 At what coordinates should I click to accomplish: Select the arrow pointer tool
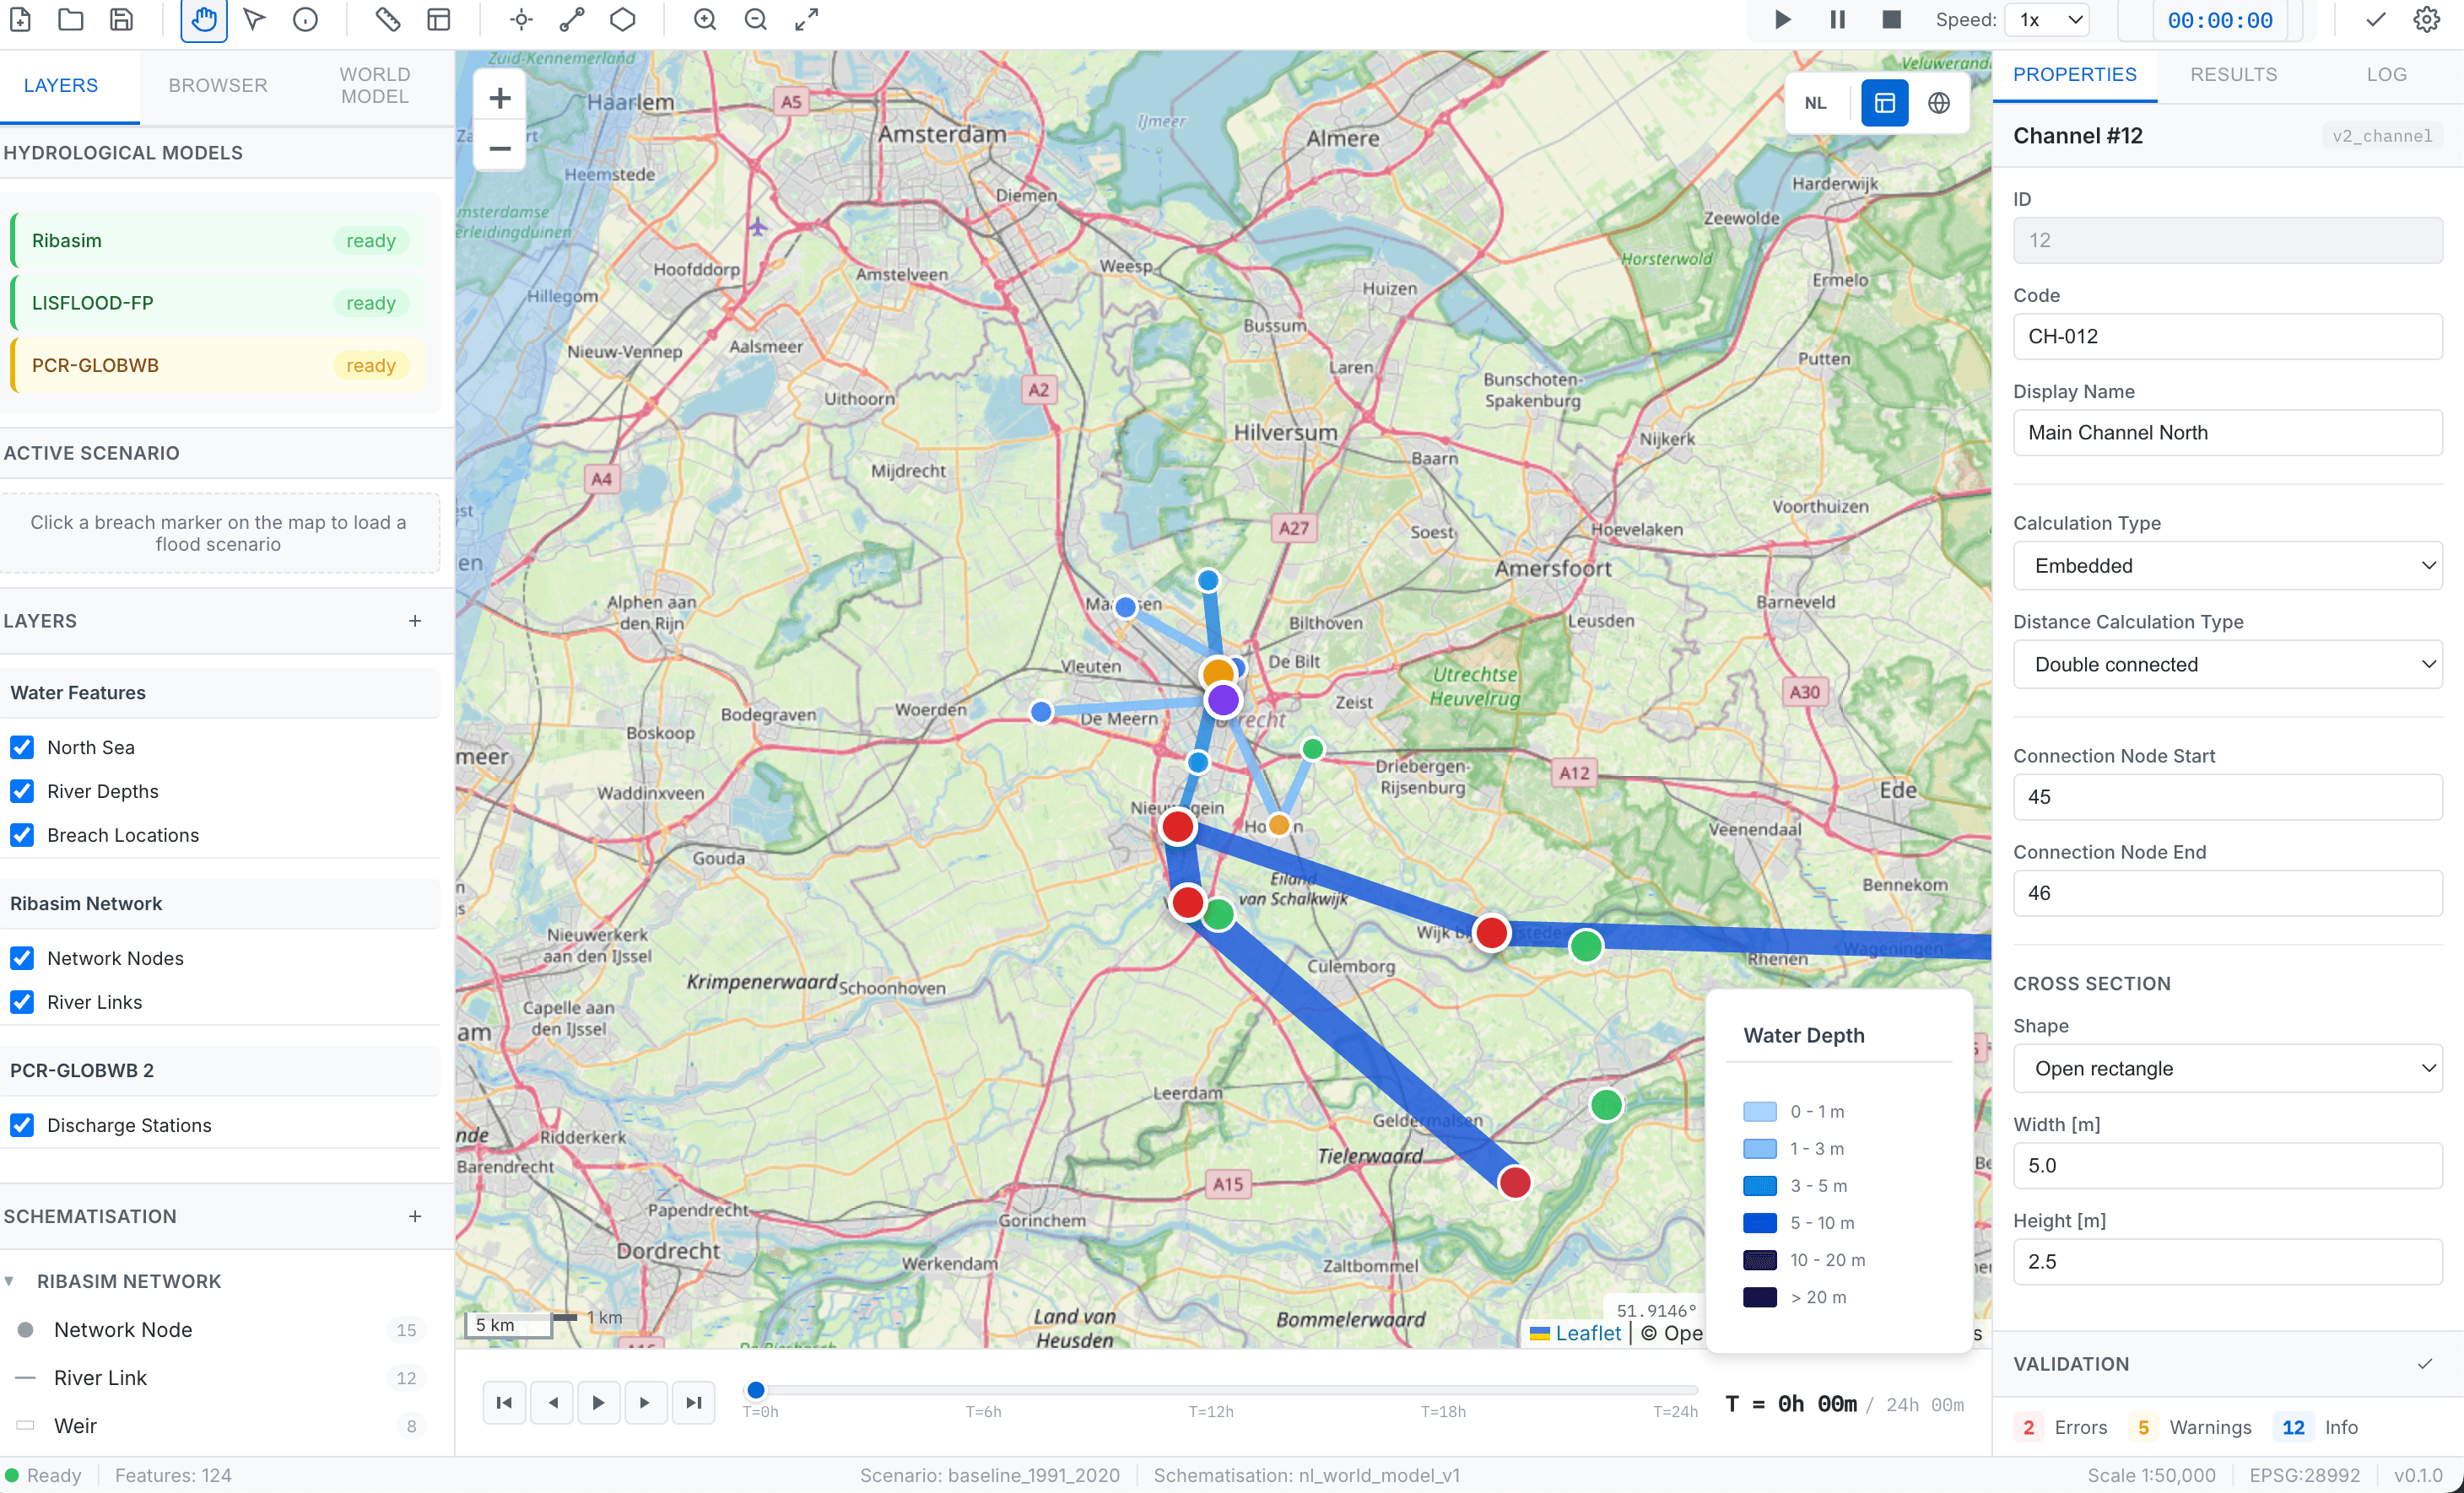pyautogui.click(x=255, y=19)
